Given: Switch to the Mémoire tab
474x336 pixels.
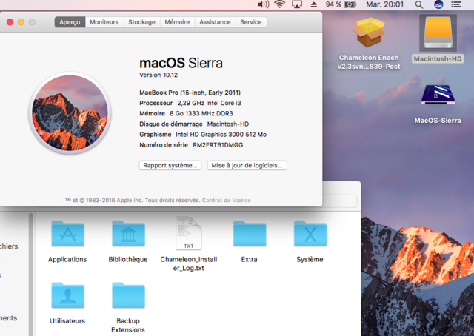Looking at the screenshot, I should 177,22.
